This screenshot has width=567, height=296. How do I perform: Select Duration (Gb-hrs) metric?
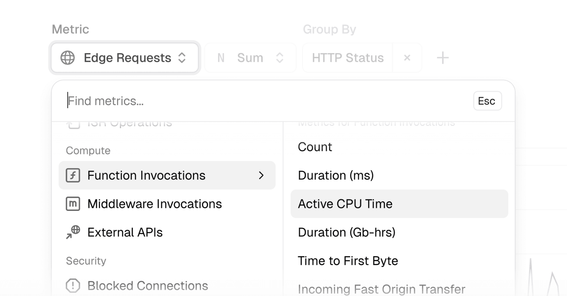346,232
